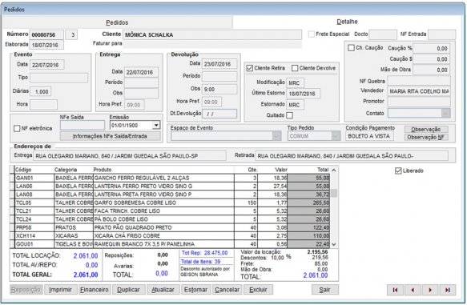The height and width of the screenshot is (305, 467).
Task: Enable NF eletrônica checkbox
Action: coord(17,129)
